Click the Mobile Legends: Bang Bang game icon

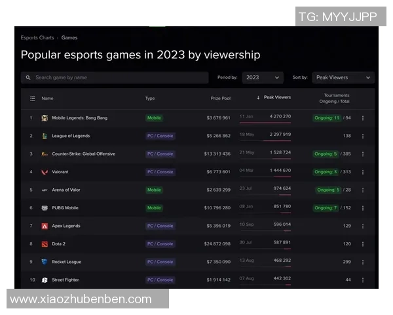[45, 118]
